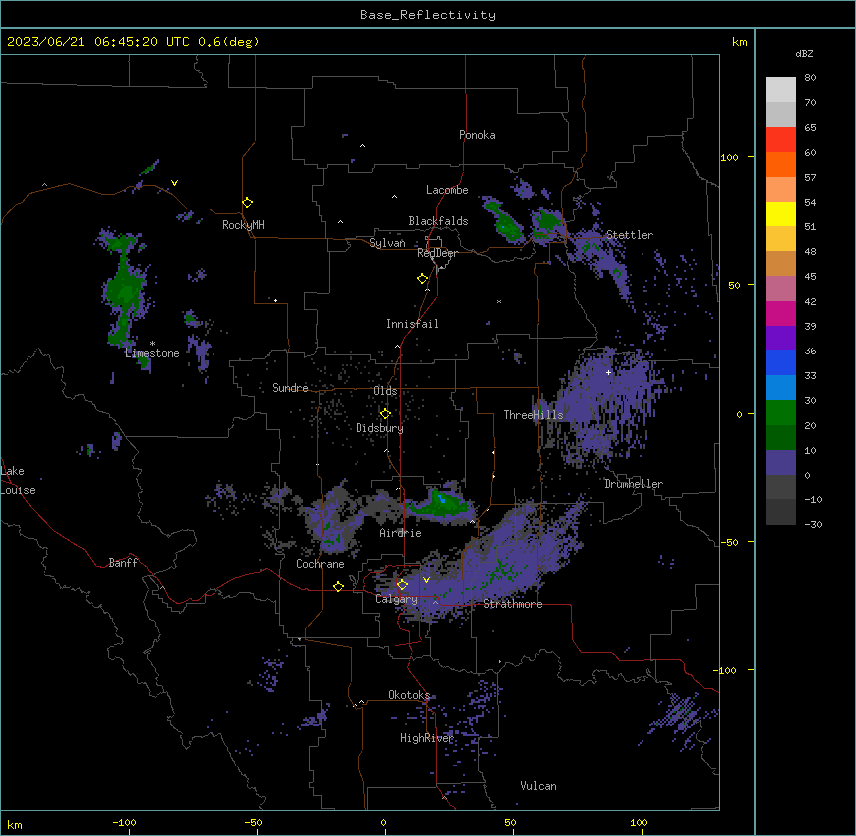Select the Didsbury label

click(380, 428)
